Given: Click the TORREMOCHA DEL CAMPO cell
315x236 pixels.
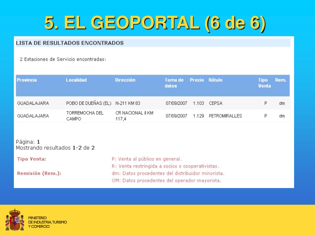Looking at the screenshot, I should (85, 116).
